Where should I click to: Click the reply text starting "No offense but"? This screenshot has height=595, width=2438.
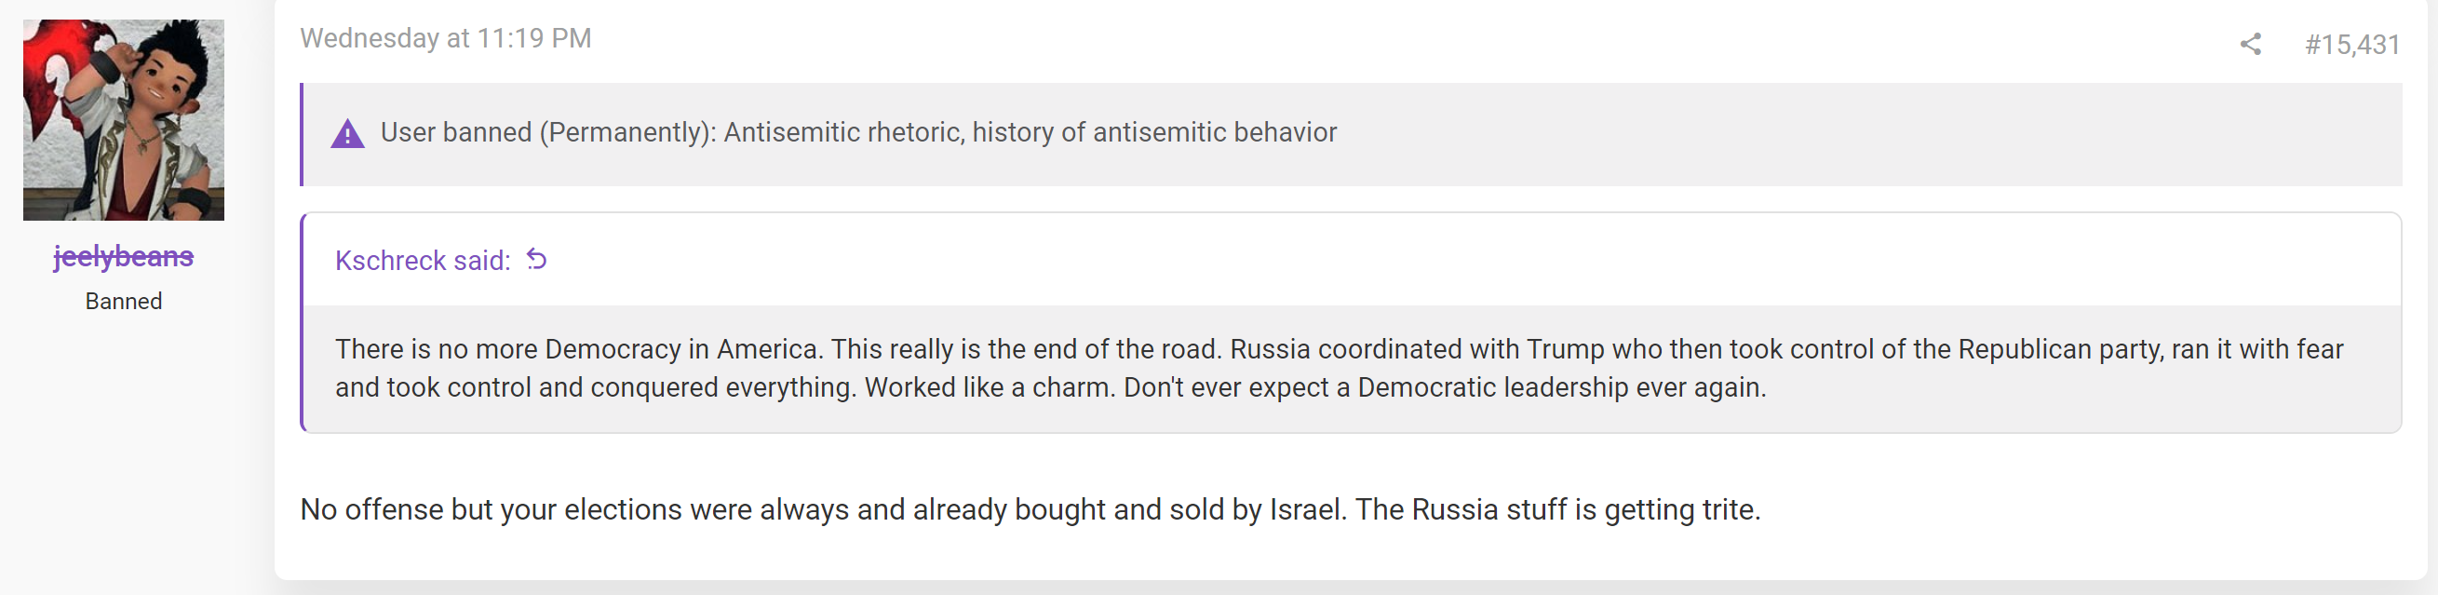pyautogui.click(x=1030, y=509)
